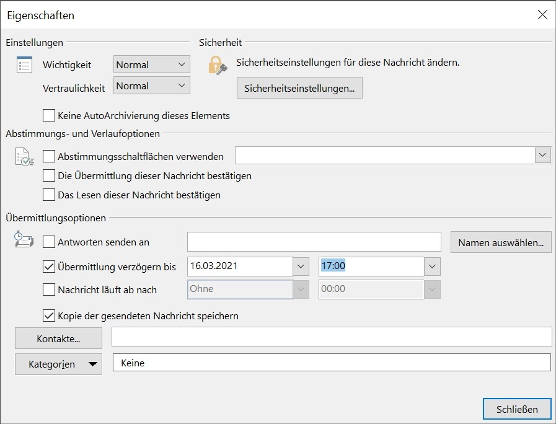Enable Die Übermittlung dieser Nachricht bestätigen

[x=48, y=176]
